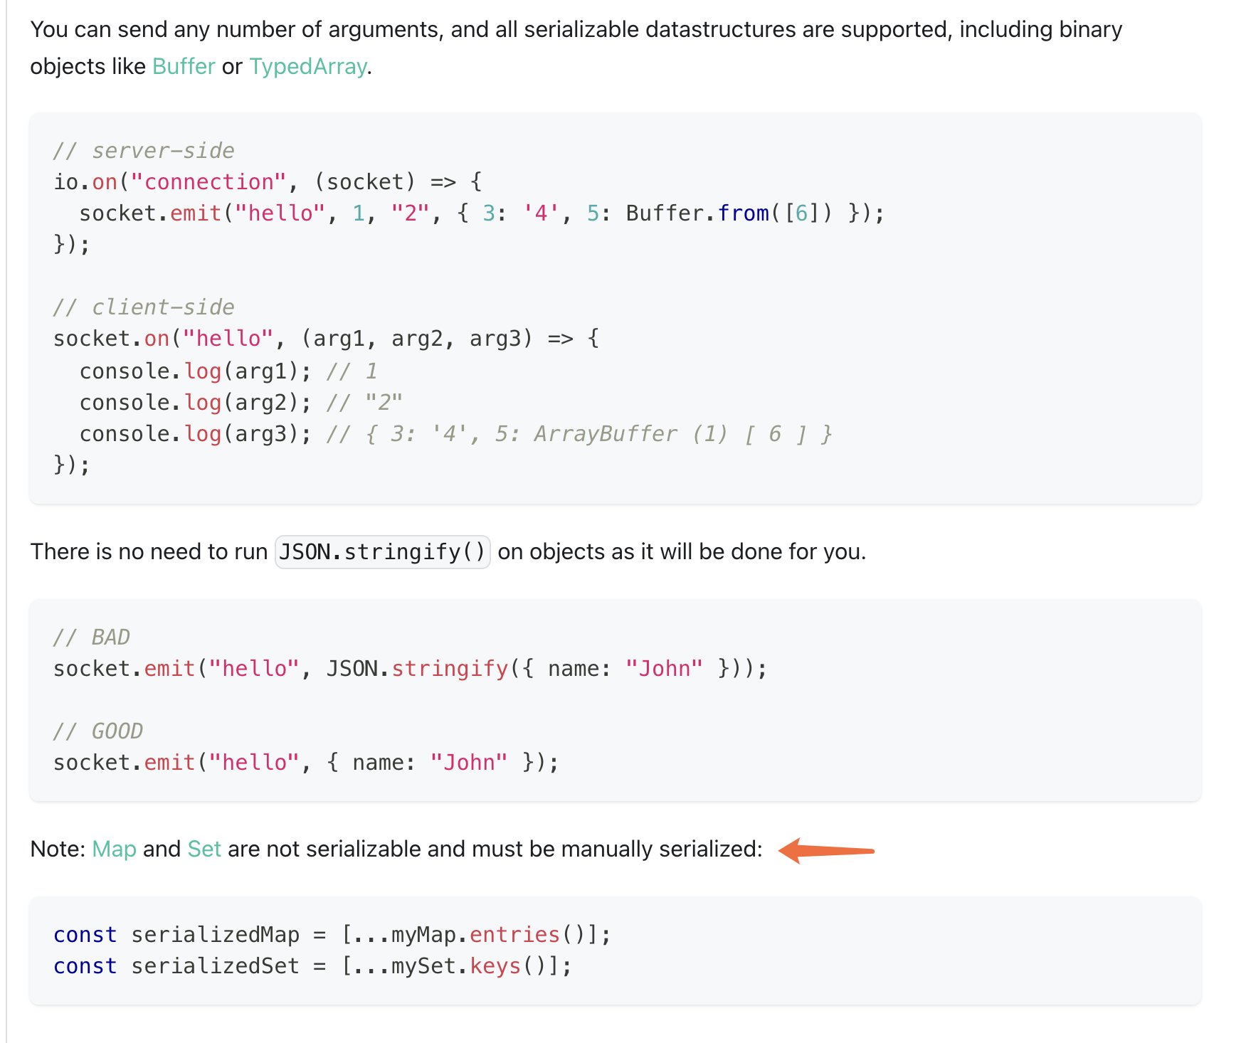The image size is (1241, 1043).
Task: Follow the Map link in the note
Action: pyautogui.click(x=114, y=849)
